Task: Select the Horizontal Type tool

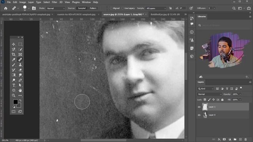Action: (13, 85)
